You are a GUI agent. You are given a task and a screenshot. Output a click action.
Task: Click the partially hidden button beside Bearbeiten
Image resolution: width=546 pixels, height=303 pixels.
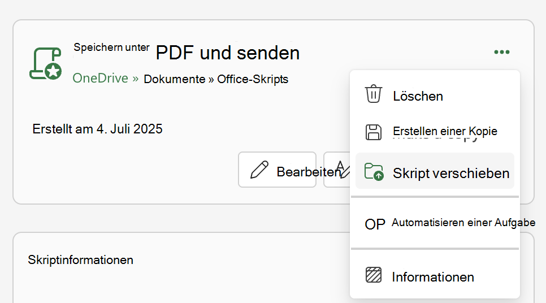pyautogui.click(x=337, y=170)
